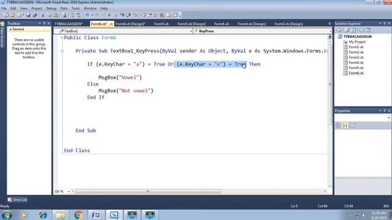Screen dimensions: 392x220
Task: Select My Project in Solution Explorer
Action: coord(357,42)
